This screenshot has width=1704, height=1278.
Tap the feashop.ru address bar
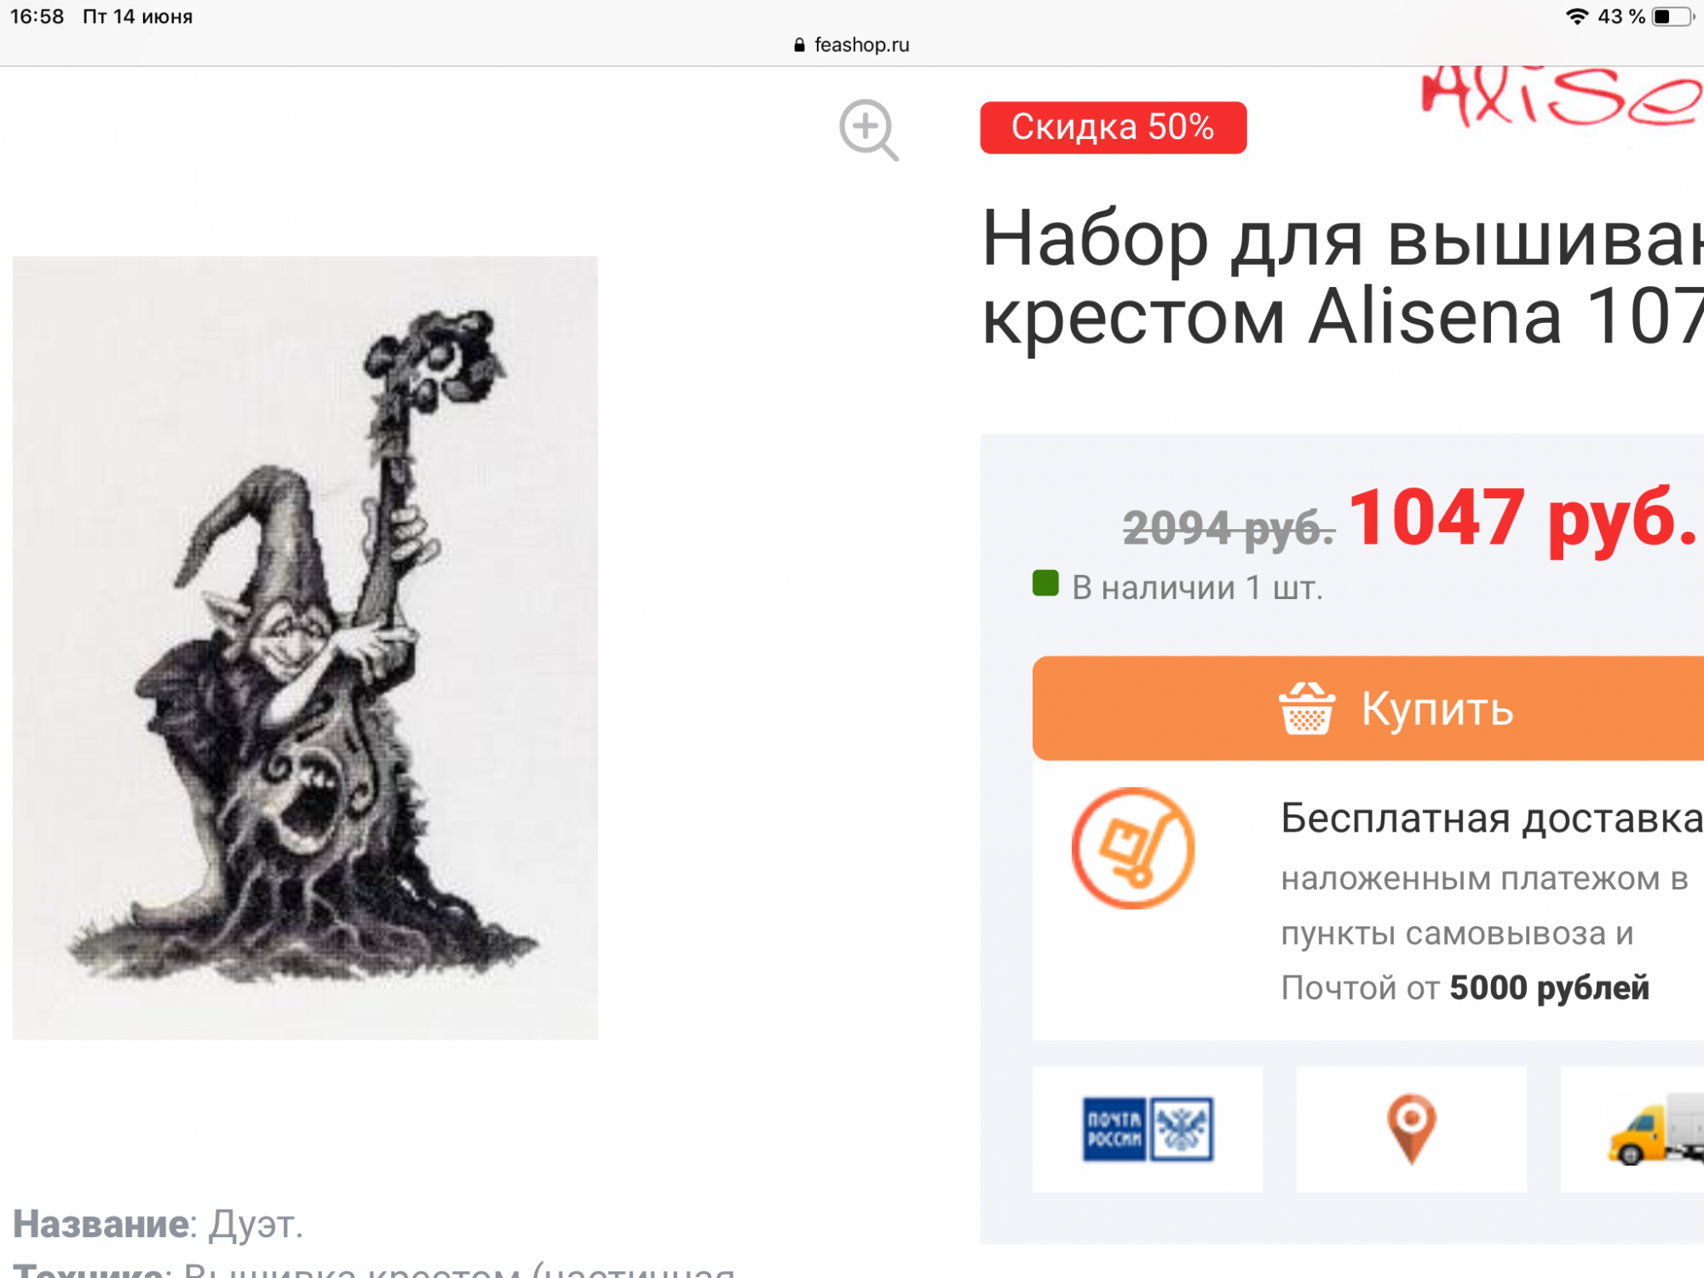click(x=852, y=45)
